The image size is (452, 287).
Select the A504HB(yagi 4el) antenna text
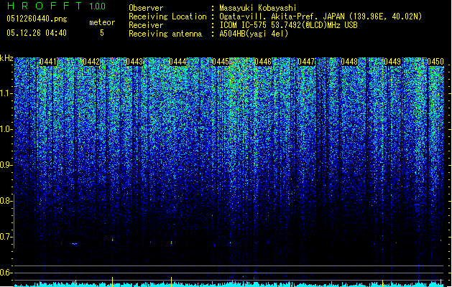point(254,34)
